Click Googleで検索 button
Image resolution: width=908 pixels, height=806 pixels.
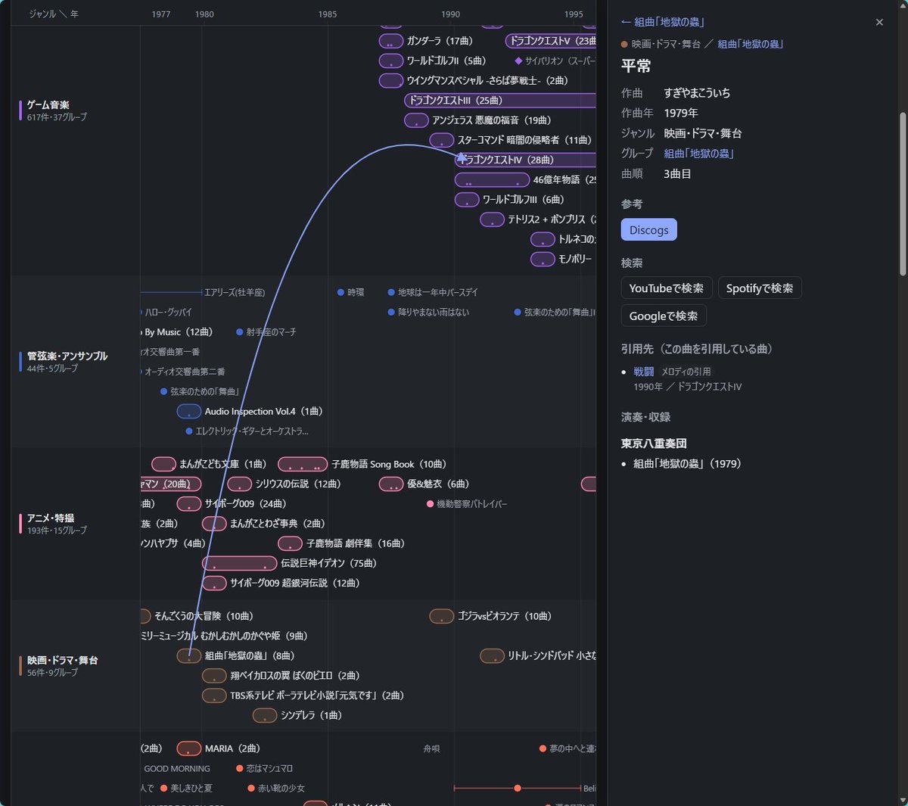pyautogui.click(x=664, y=316)
